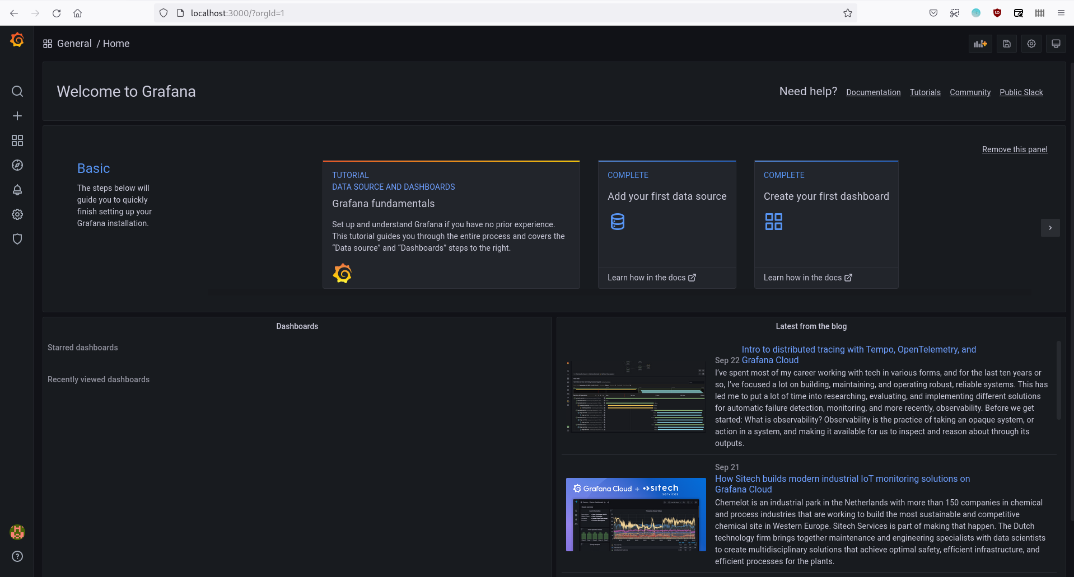This screenshot has width=1074, height=577.
Task: Click the shield icon in the address bar
Action: (164, 13)
